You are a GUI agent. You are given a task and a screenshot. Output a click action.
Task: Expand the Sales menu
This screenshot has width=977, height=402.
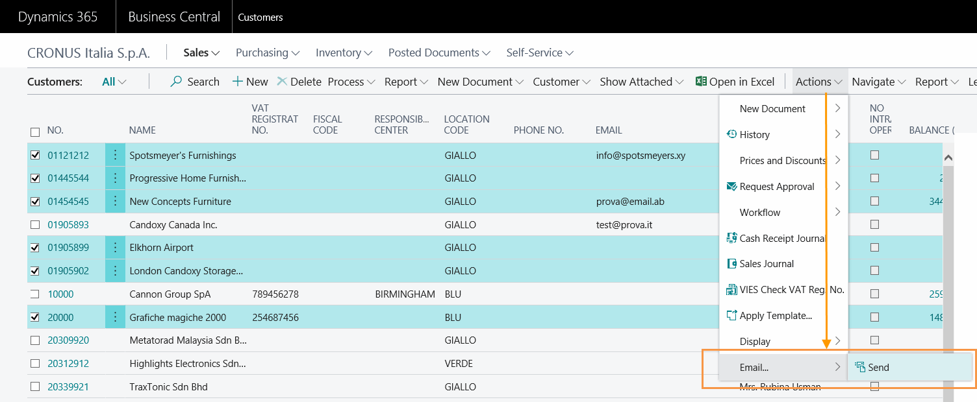(x=201, y=53)
